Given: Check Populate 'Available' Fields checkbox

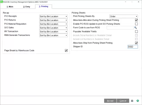Looking at the screenshot, I should point(136,32).
